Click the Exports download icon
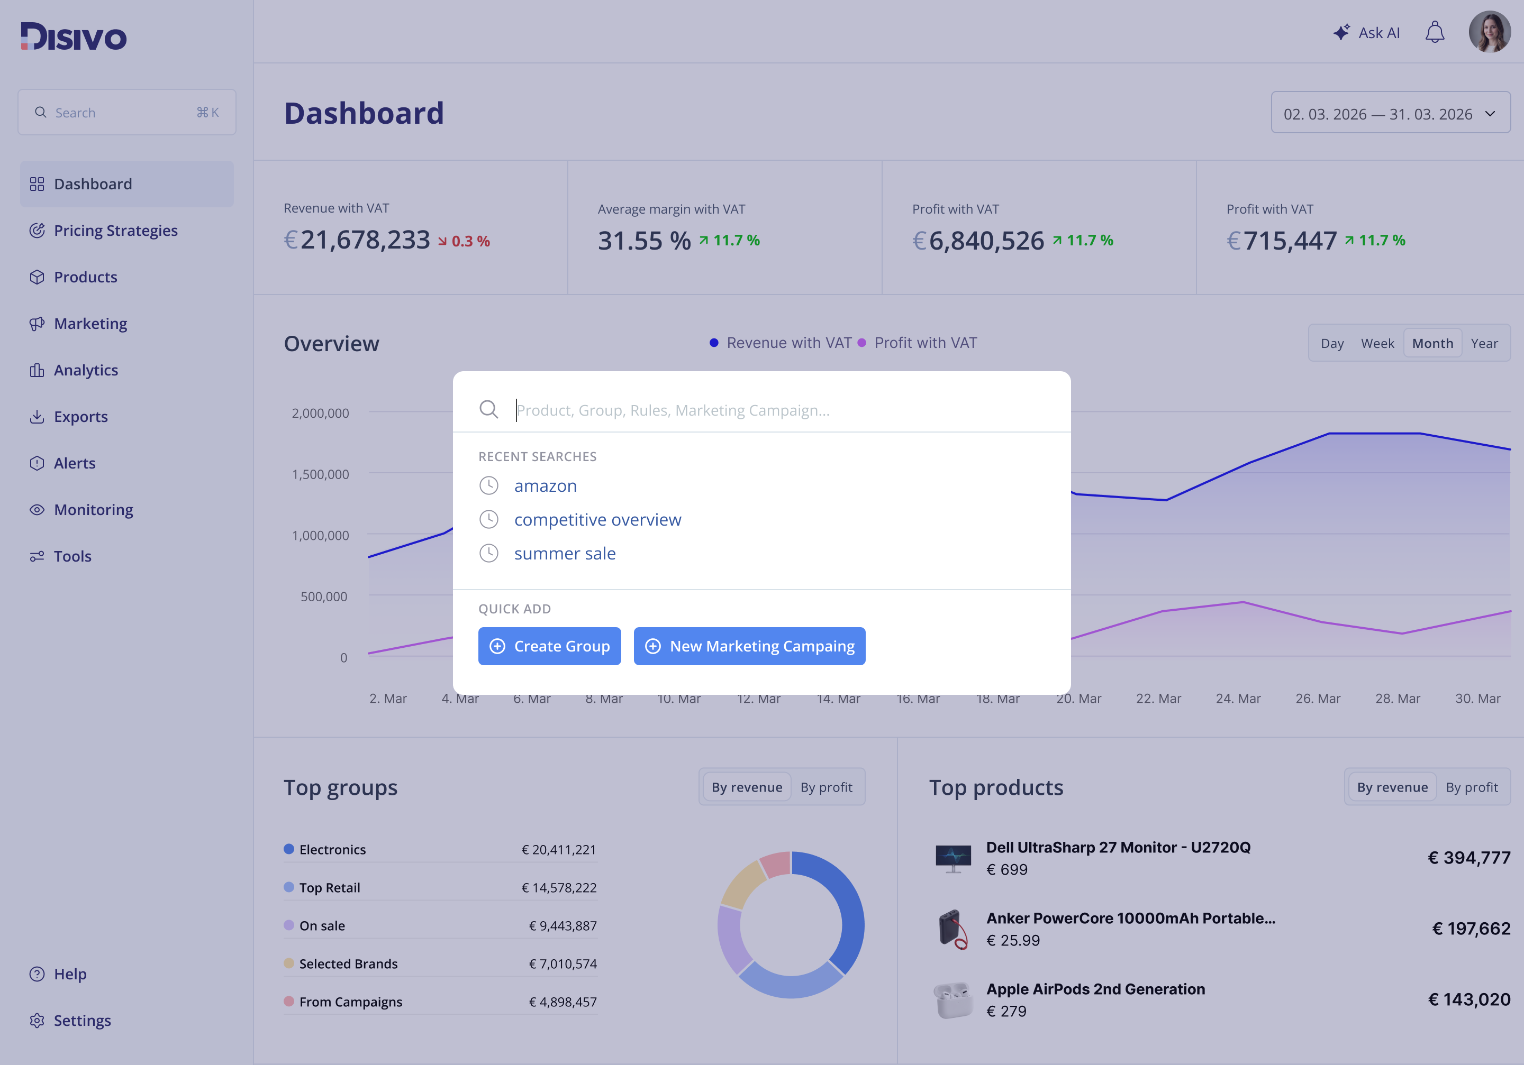This screenshot has height=1065, width=1524. pyautogui.click(x=37, y=417)
